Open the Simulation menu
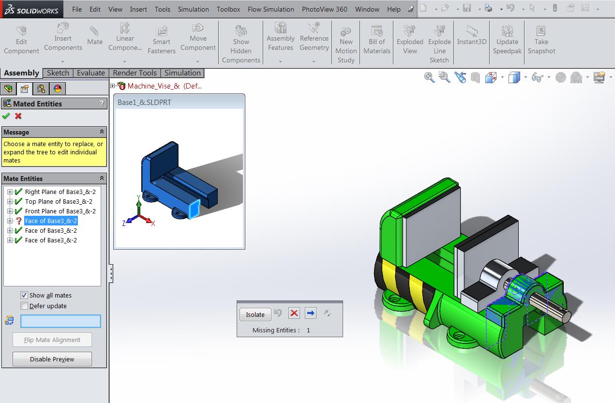The width and height of the screenshot is (615, 403). point(193,9)
